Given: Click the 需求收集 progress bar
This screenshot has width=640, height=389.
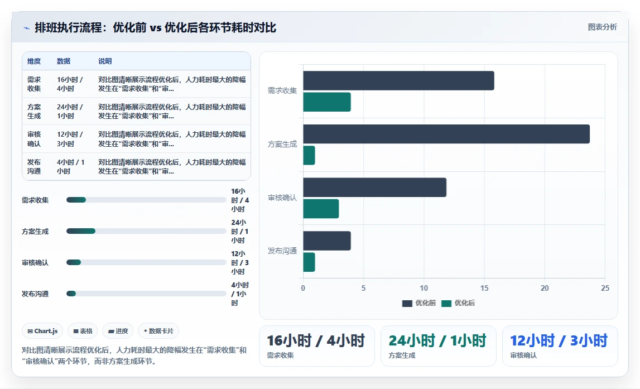Looking at the screenshot, I should click(146, 200).
